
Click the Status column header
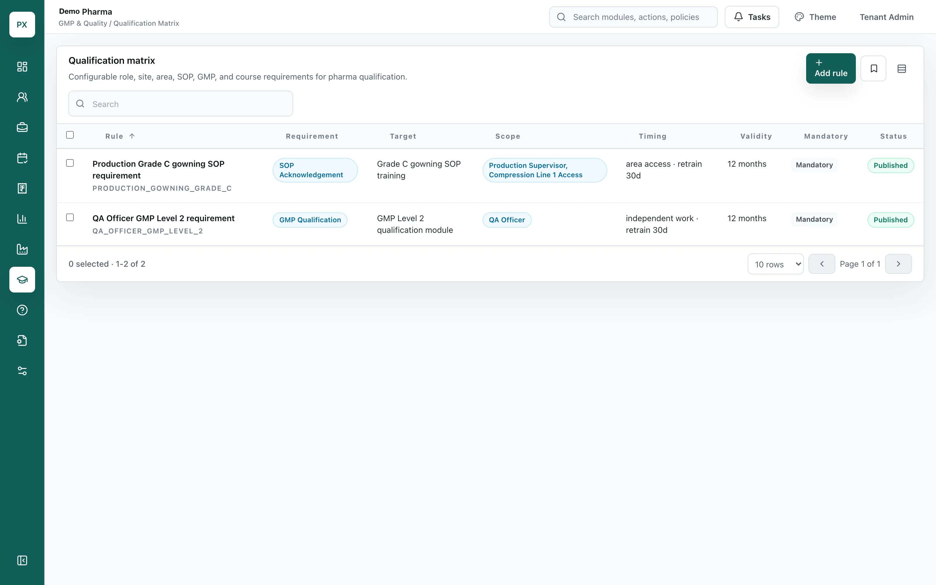point(894,136)
